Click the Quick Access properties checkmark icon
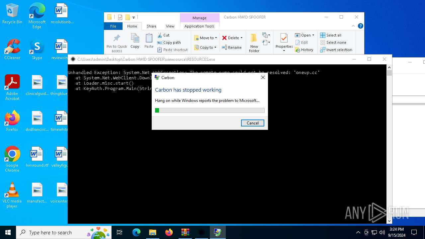 [120, 17]
